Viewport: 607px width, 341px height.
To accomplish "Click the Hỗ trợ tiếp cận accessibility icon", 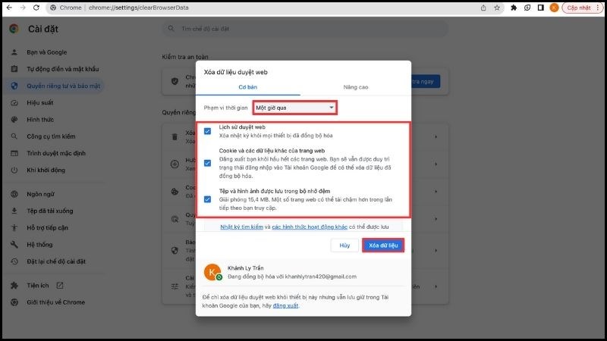I will coord(14,228).
